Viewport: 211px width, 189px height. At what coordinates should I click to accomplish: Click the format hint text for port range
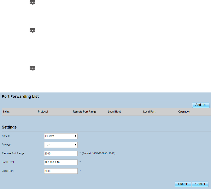coord(99,153)
